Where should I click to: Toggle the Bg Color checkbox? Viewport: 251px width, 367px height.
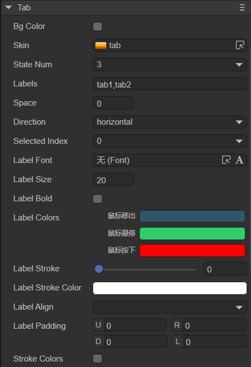click(98, 26)
